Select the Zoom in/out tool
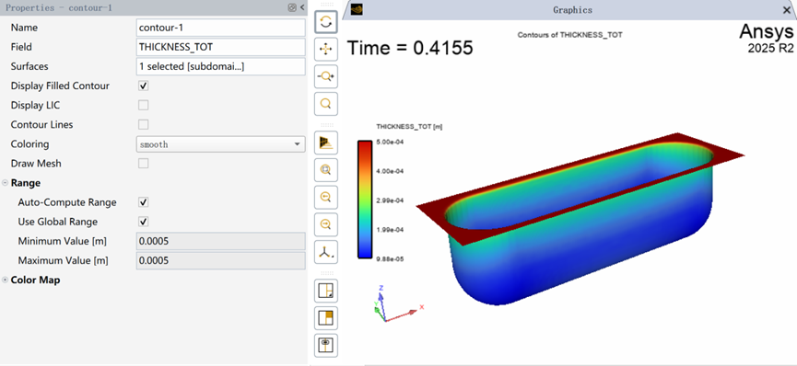 pyautogui.click(x=326, y=76)
